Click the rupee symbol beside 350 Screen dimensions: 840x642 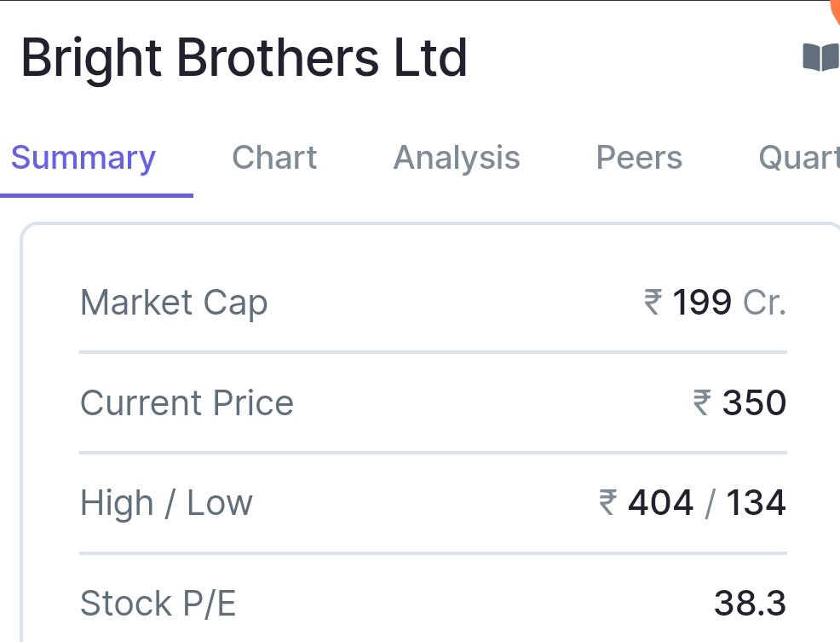702,402
